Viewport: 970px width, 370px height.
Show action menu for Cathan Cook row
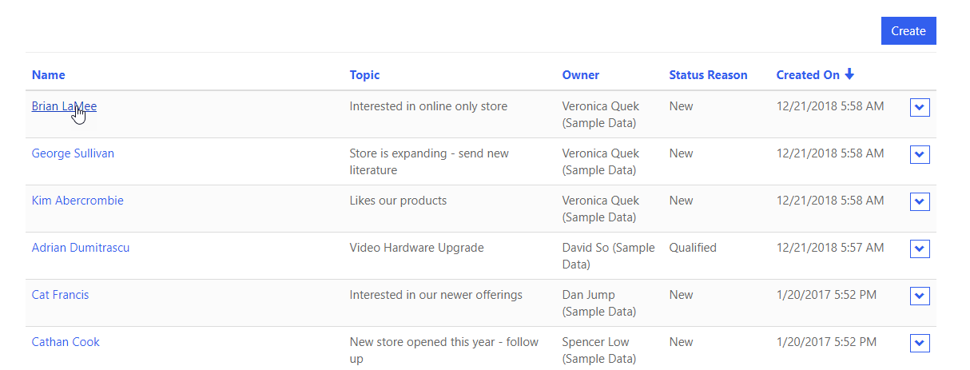click(920, 344)
